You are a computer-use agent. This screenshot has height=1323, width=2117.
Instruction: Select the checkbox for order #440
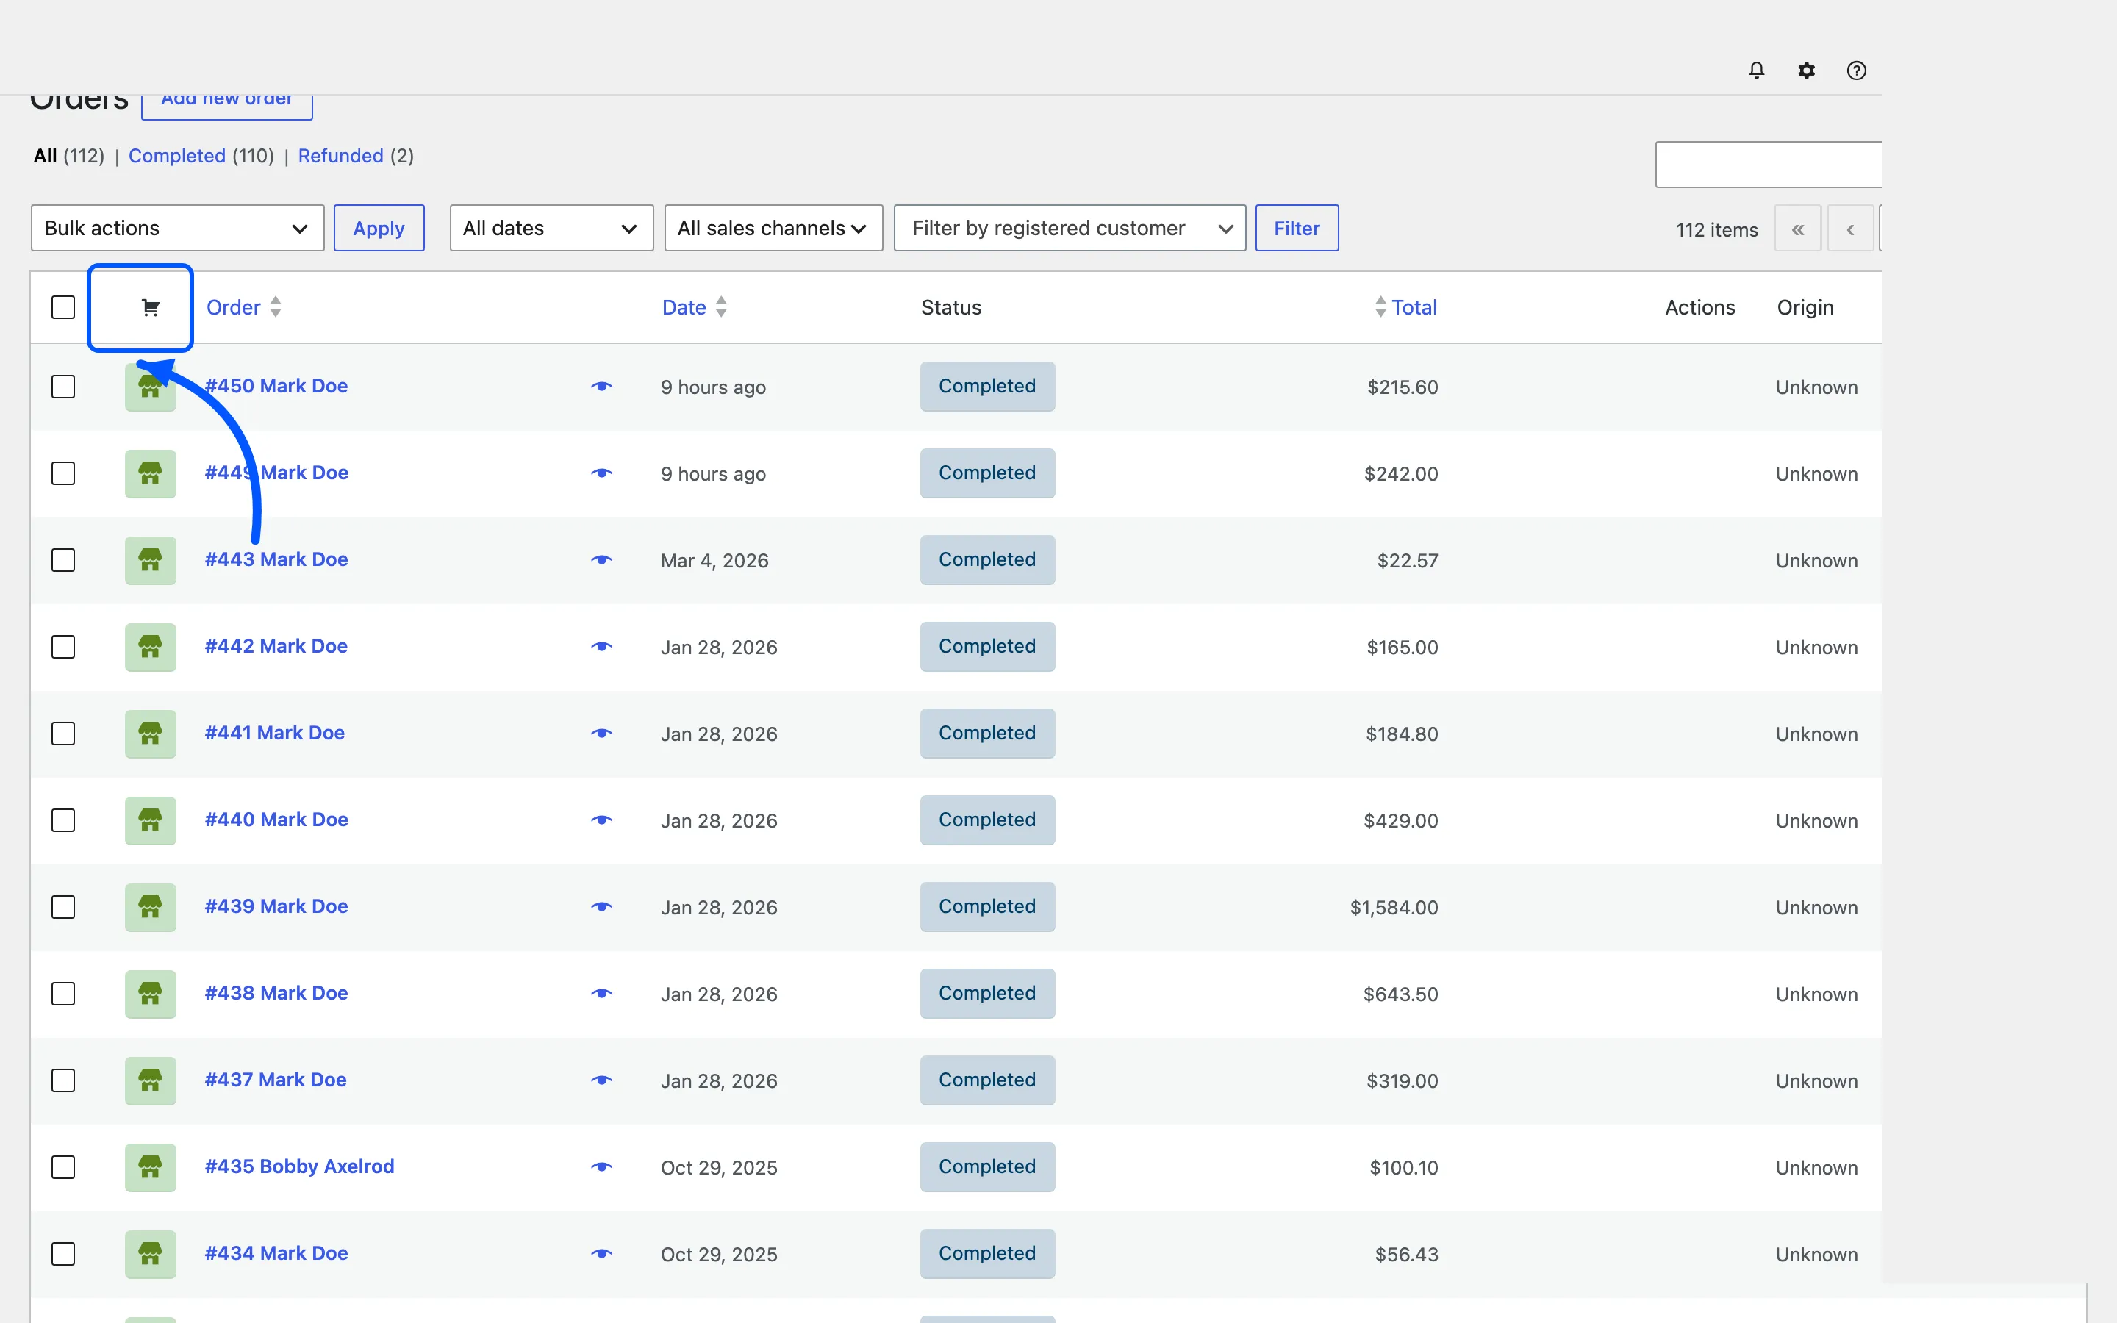pyautogui.click(x=63, y=820)
